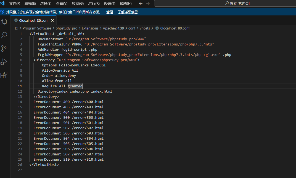Screen dimensions: 296x178
Task: Open the 文件(F) menu
Action: 15,3
